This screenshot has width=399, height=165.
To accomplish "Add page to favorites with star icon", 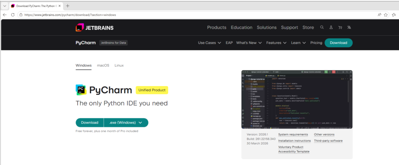I will tap(386, 15).
